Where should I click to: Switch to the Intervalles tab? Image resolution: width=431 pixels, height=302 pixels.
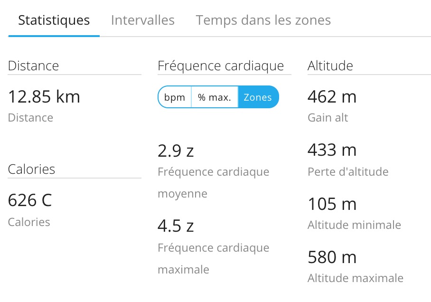(x=143, y=20)
